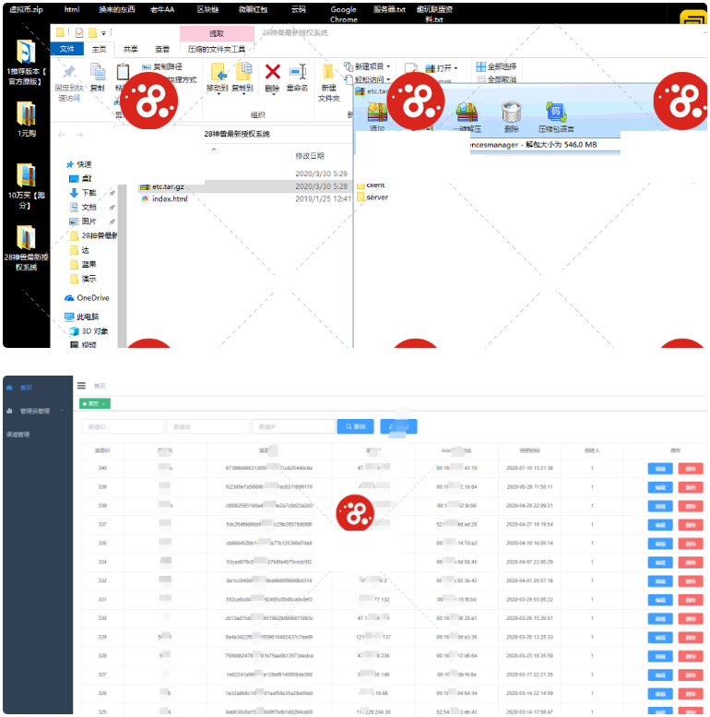Select 图片 in navigation tree
The image size is (710, 717).
[x=84, y=221]
